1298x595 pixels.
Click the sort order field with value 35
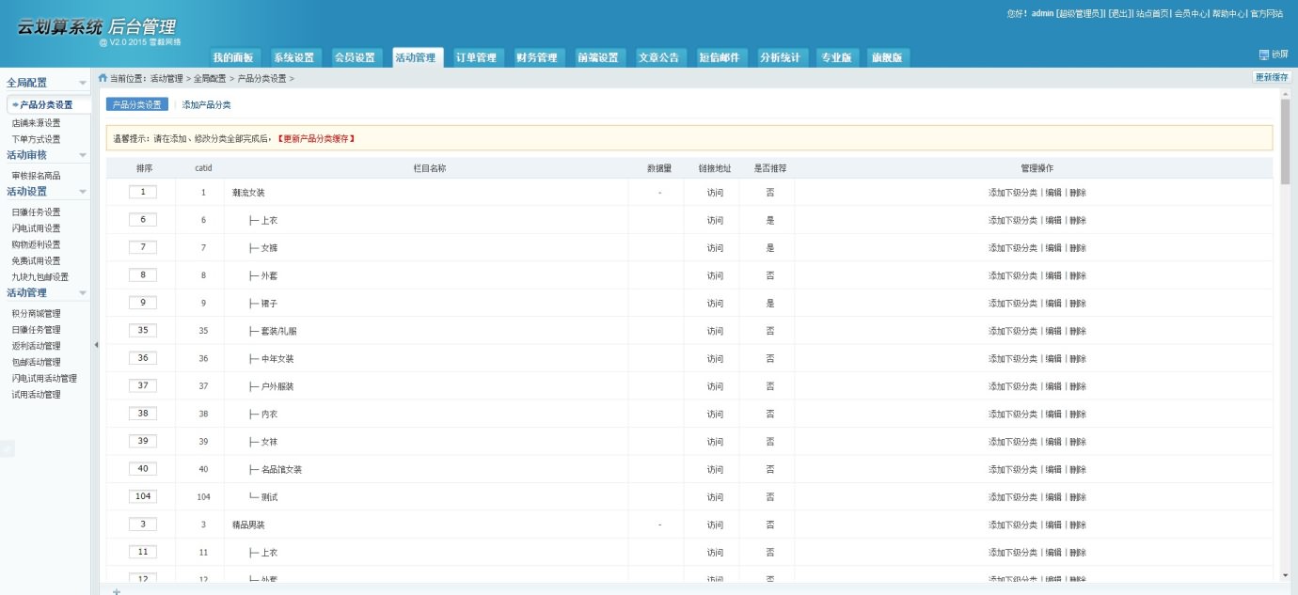tap(143, 330)
